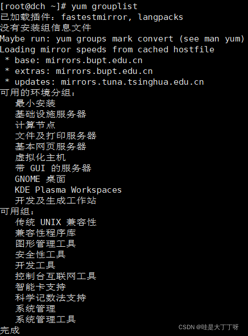248x336 pixels.
Task: Click the 'yum grouplist' command text
Action: (104, 6)
